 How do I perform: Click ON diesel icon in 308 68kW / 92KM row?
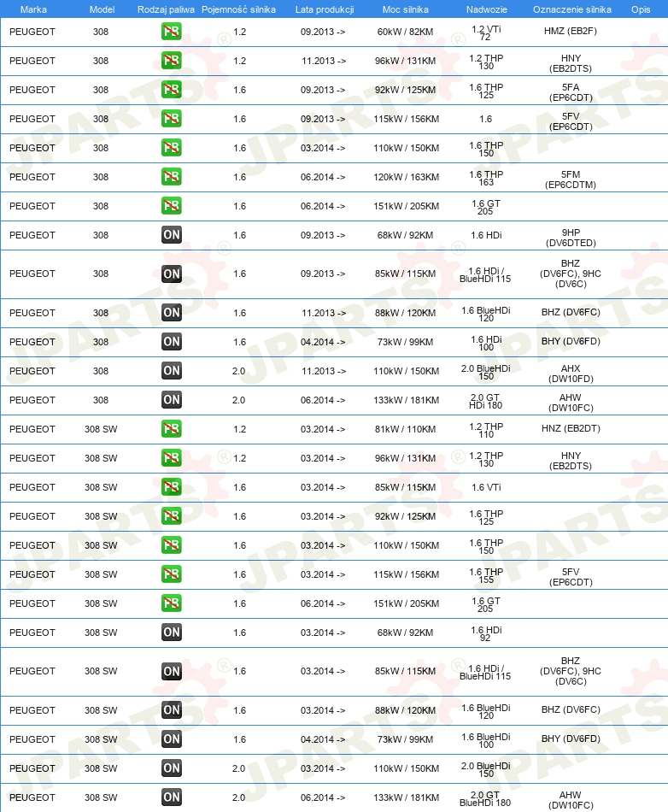click(x=171, y=234)
